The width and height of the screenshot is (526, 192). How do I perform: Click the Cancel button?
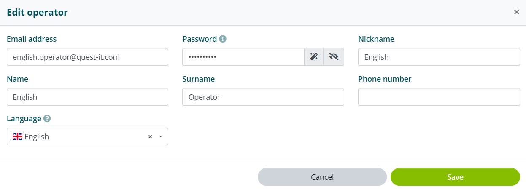tap(322, 177)
